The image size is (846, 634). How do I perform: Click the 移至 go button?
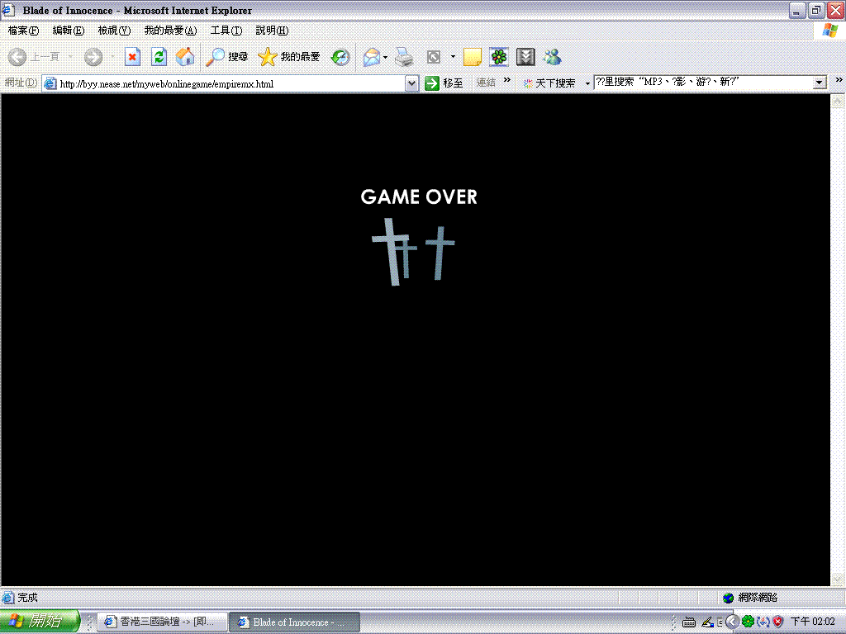444,83
